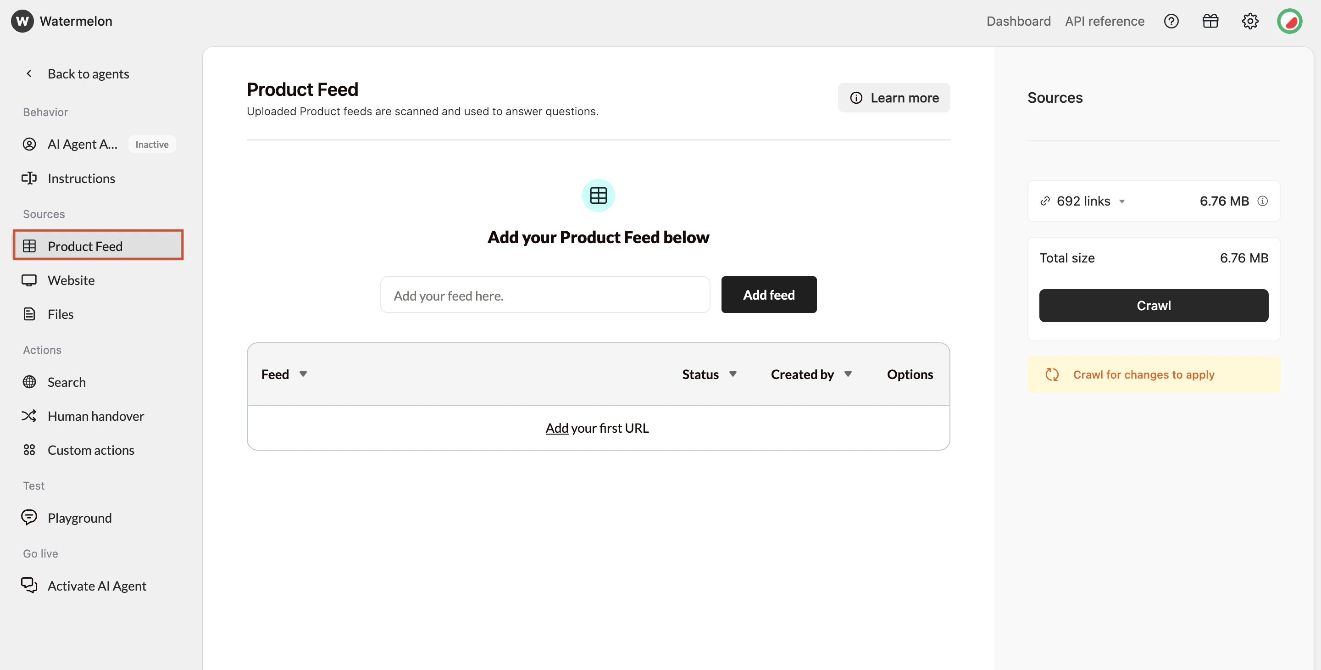Click the info icon next to 6.76 MB
1321x670 pixels.
(1263, 201)
